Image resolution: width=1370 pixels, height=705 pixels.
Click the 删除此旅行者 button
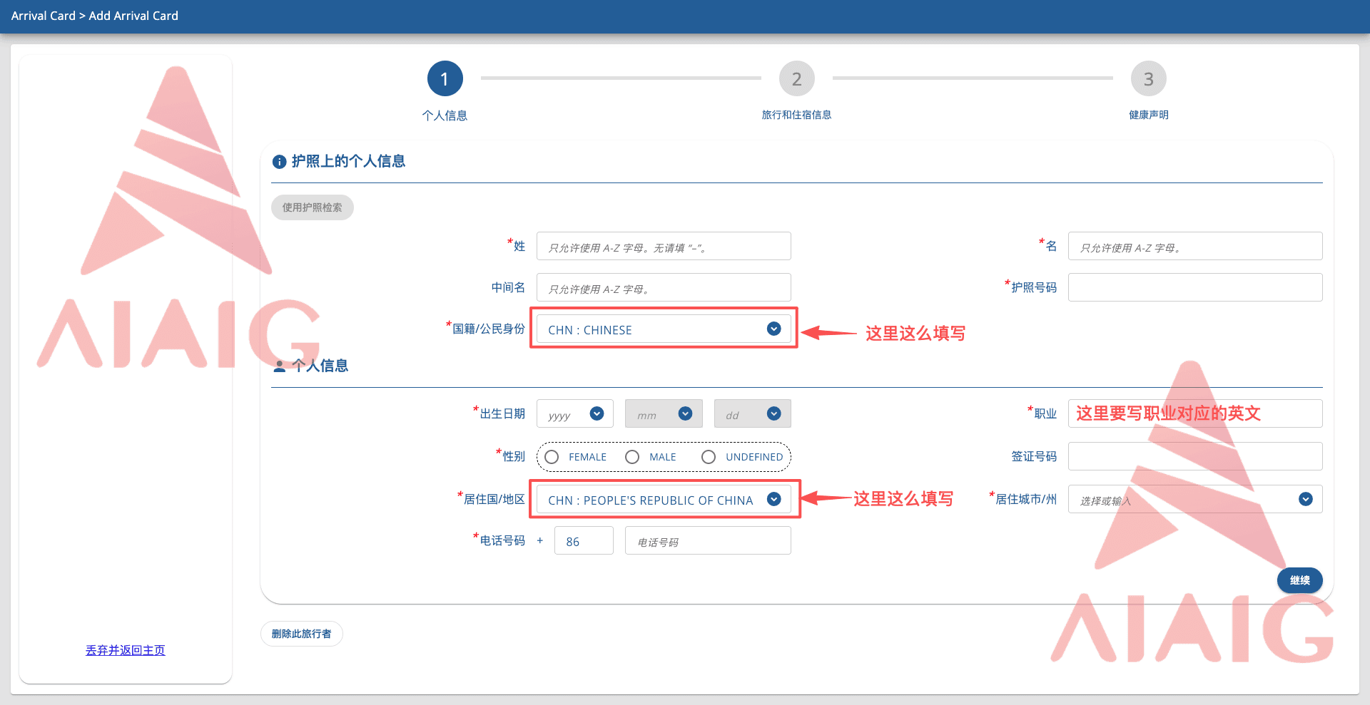click(x=302, y=634)
